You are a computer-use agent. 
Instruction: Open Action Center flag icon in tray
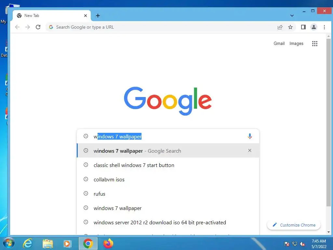287,244
